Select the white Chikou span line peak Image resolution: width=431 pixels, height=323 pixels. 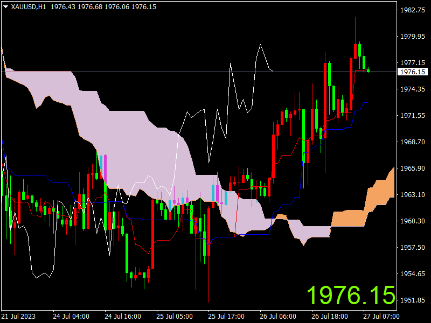(260, 45)
